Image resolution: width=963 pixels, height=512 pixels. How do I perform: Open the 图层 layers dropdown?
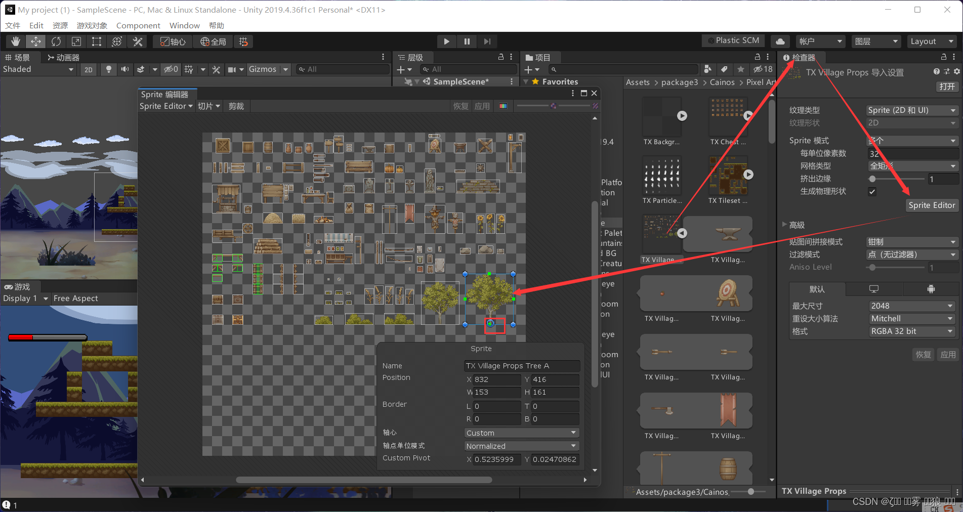point(876,41)
